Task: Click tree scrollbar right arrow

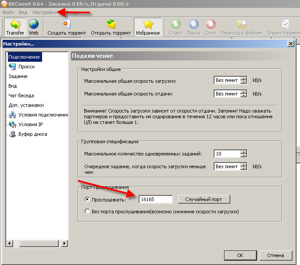Action: [64, 244]
